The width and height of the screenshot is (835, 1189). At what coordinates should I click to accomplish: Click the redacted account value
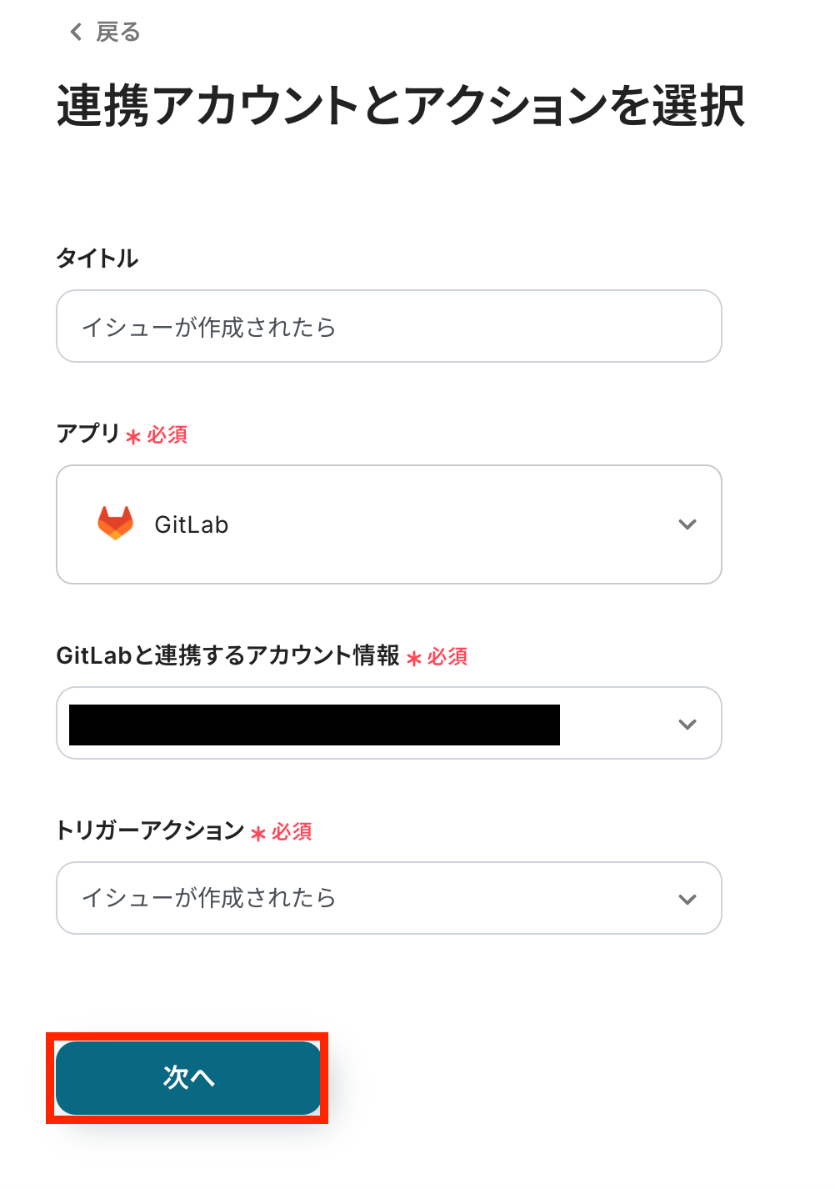coord(314,725)
